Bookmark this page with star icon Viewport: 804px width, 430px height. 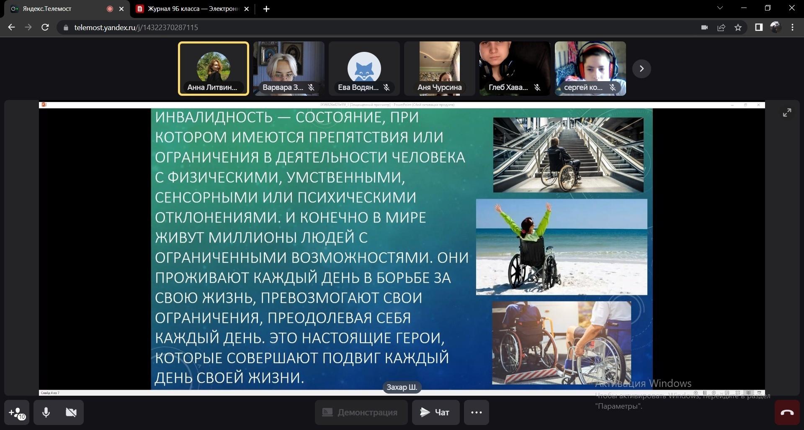point(738,27)
